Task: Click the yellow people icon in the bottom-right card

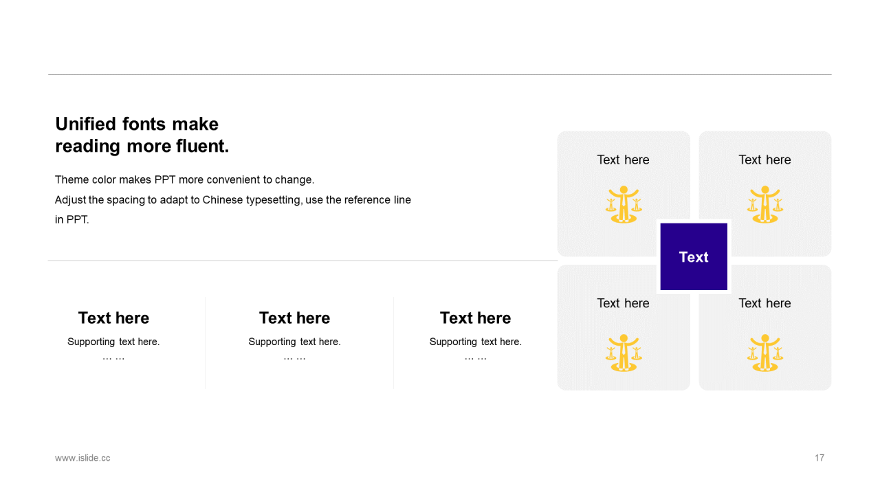Action: (x=764, y=353)
